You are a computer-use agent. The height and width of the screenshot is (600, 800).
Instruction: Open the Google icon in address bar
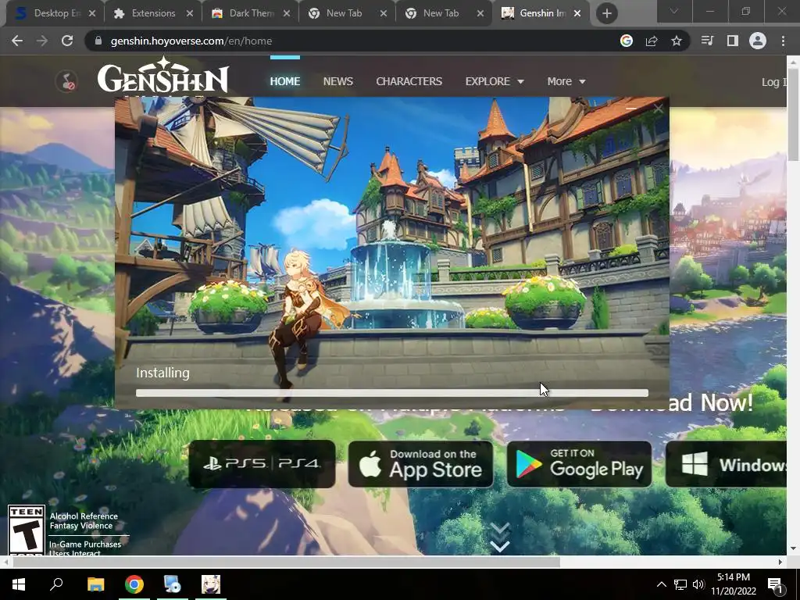626,41
